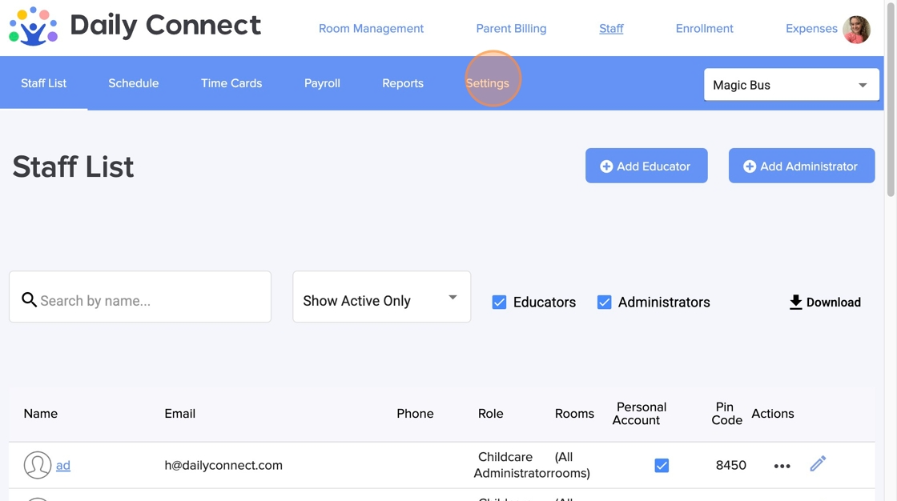This screenshot has width=897, height=501.
Task: Switch to the Staff List tab
Action: (43, 83)
